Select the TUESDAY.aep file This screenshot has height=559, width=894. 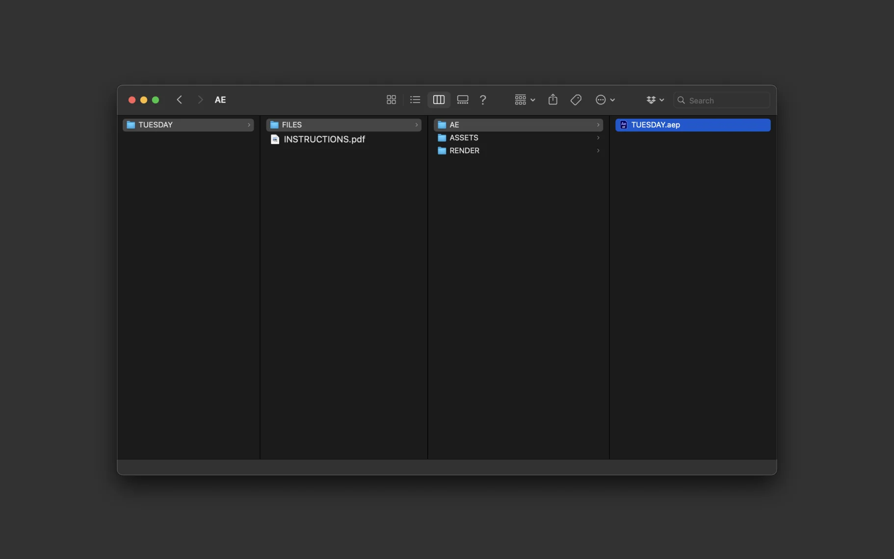[655, 125]
